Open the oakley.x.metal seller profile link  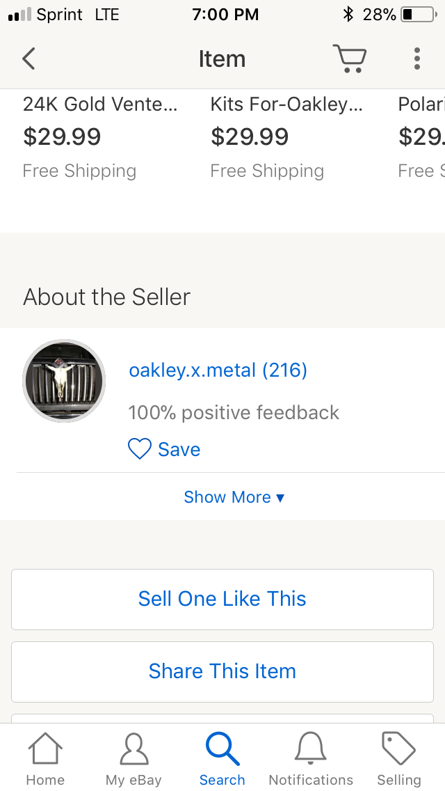point(218,370)
